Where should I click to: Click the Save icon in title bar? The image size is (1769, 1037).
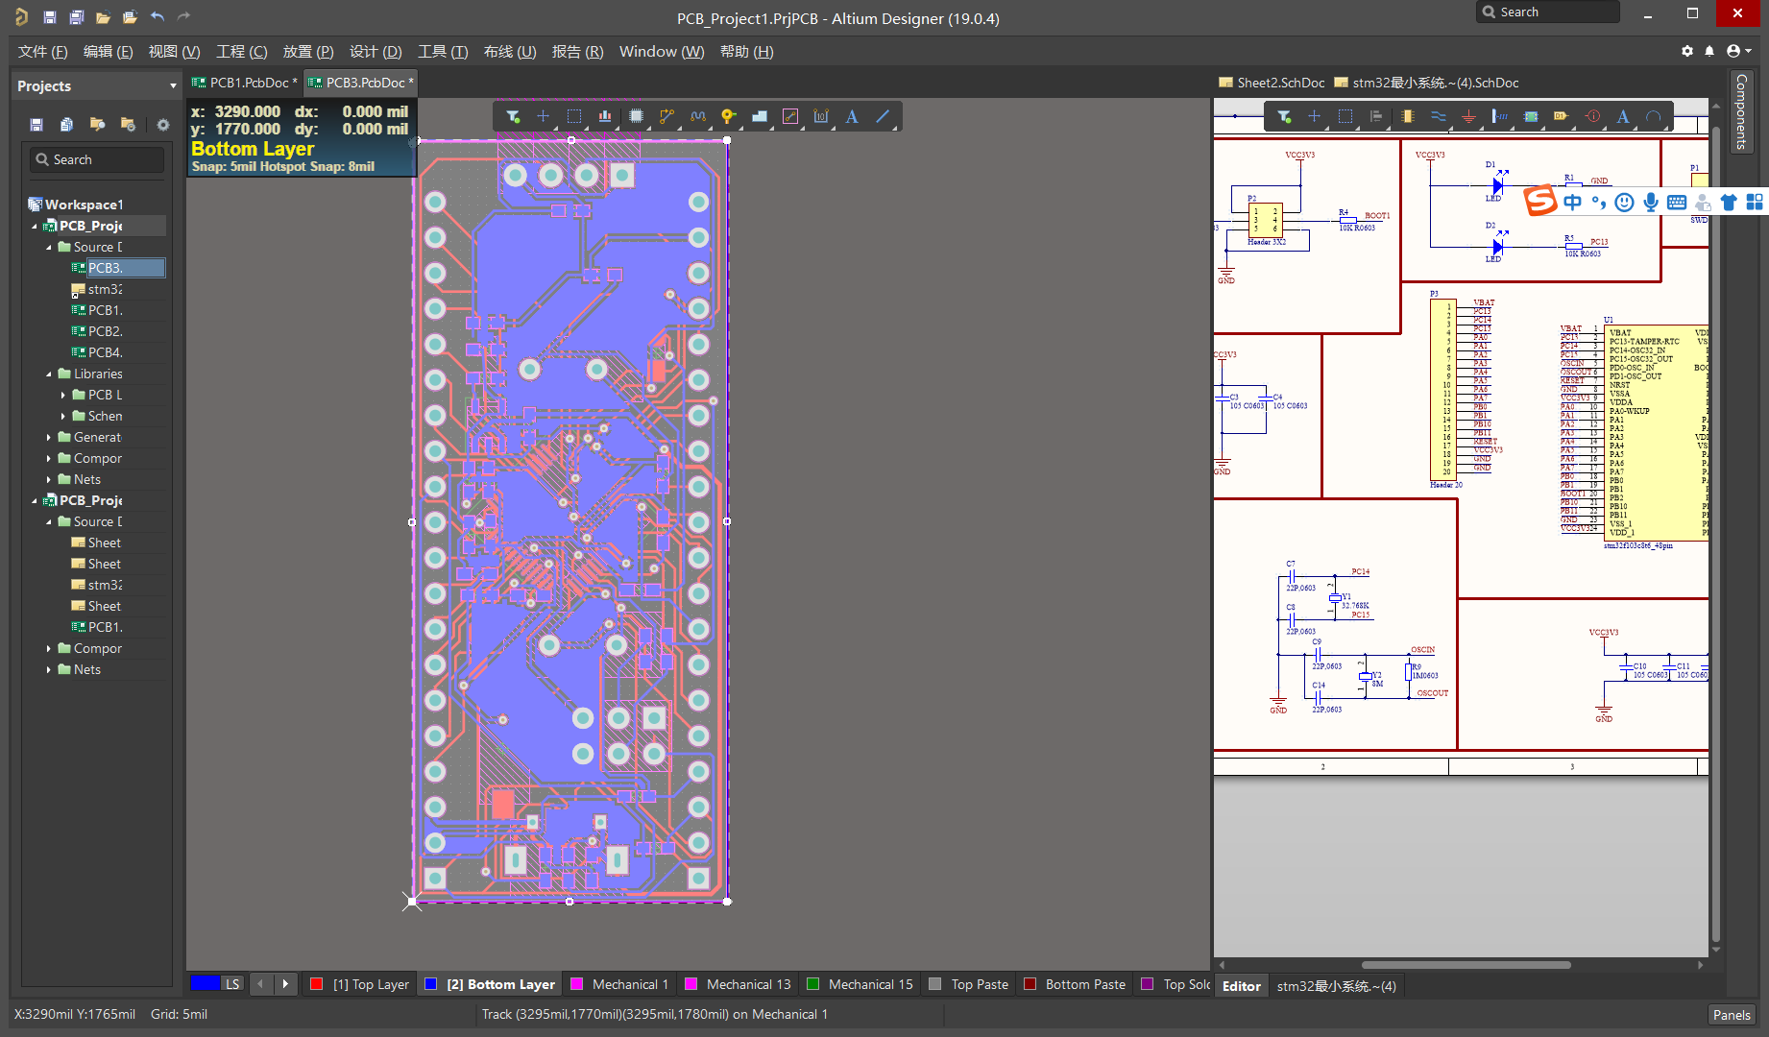[50, 17]
